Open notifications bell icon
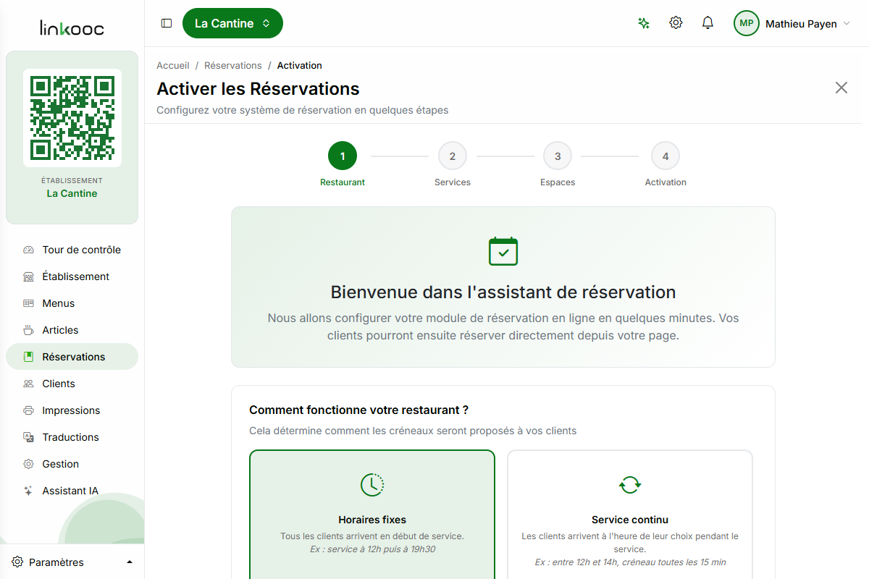869x579 pixels. (x=708, y=23)
